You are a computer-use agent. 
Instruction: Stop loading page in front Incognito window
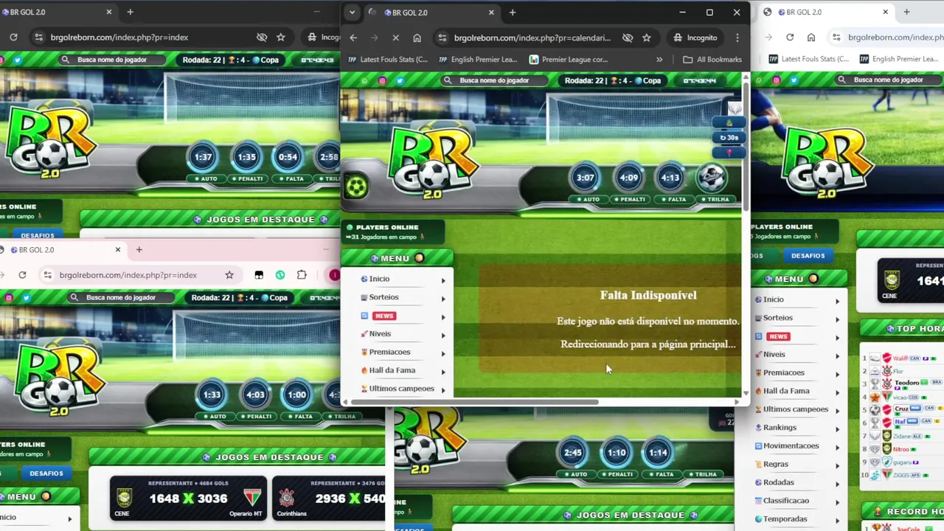pos(395,38)
